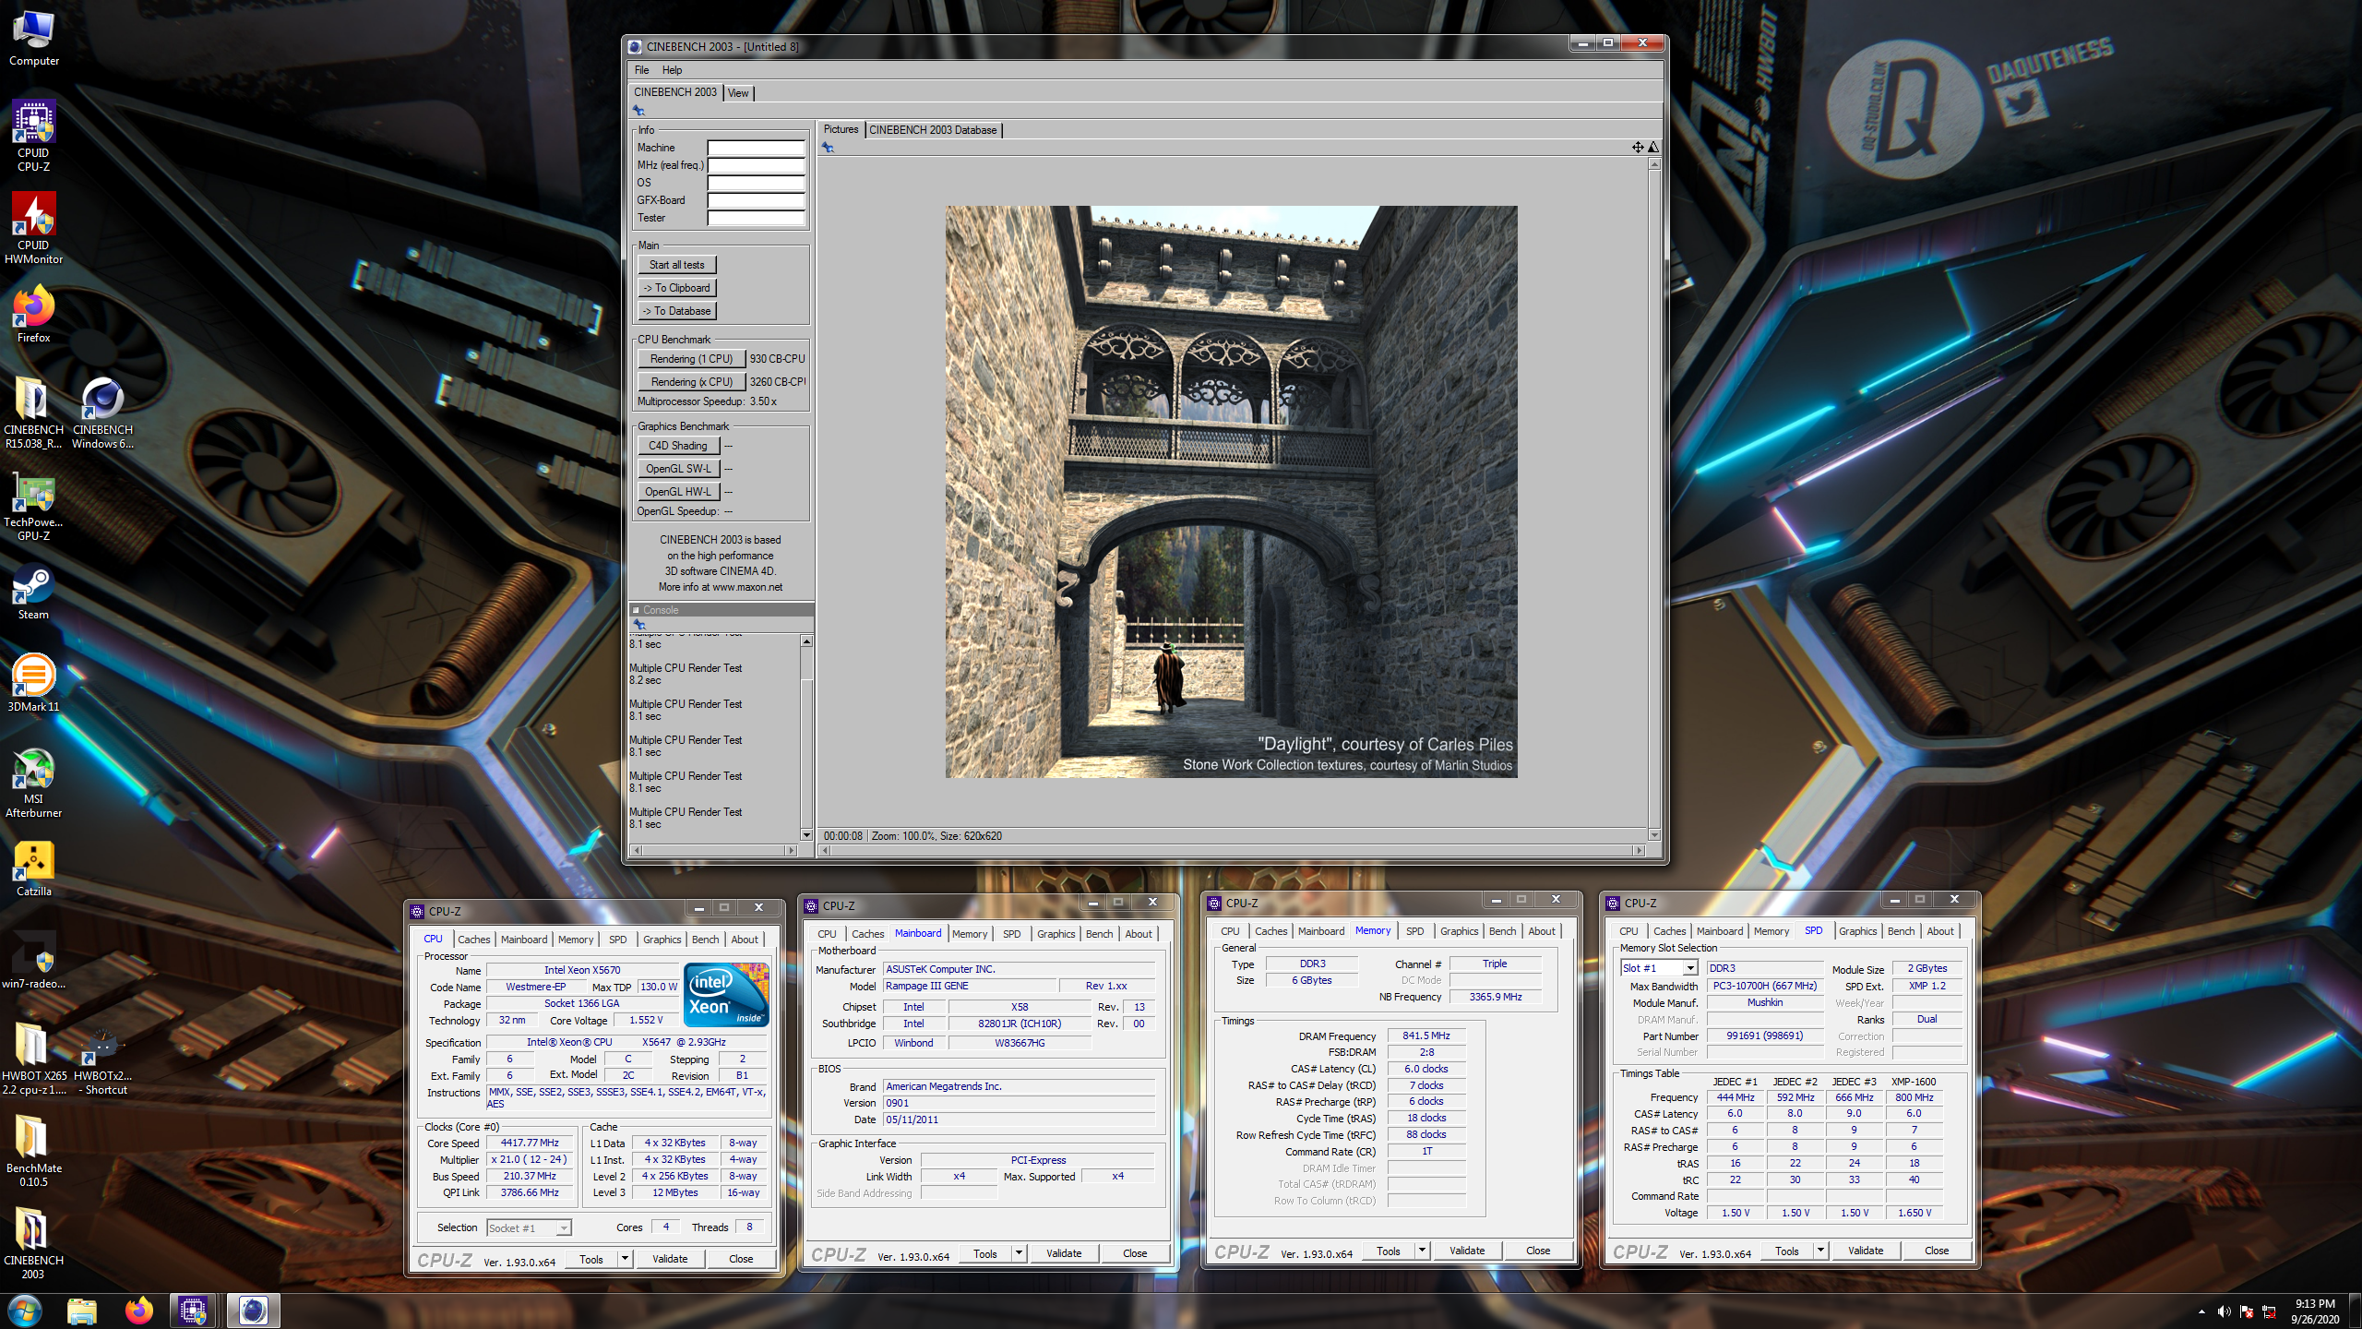Image resolution: width=2362 pixels, height=1329 pixels.
Task: Click the GFX-Board input field
Action: tap(756, 200)
